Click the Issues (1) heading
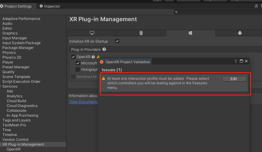The image size is (262, 152). (x=112, y=70)
